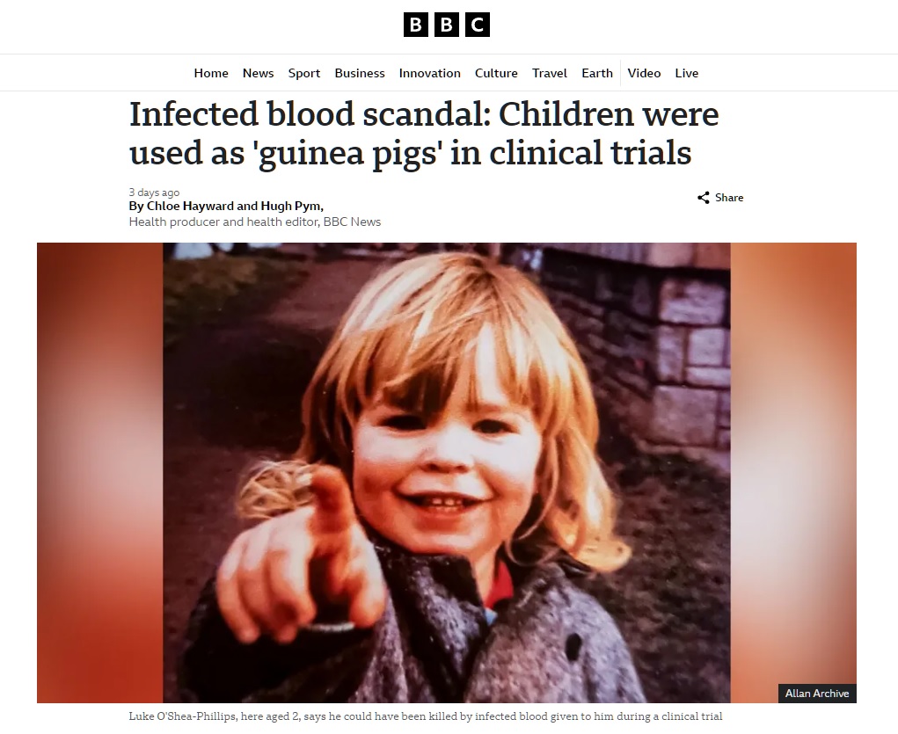
Task: Go to the Travel section
Action: 549,73
